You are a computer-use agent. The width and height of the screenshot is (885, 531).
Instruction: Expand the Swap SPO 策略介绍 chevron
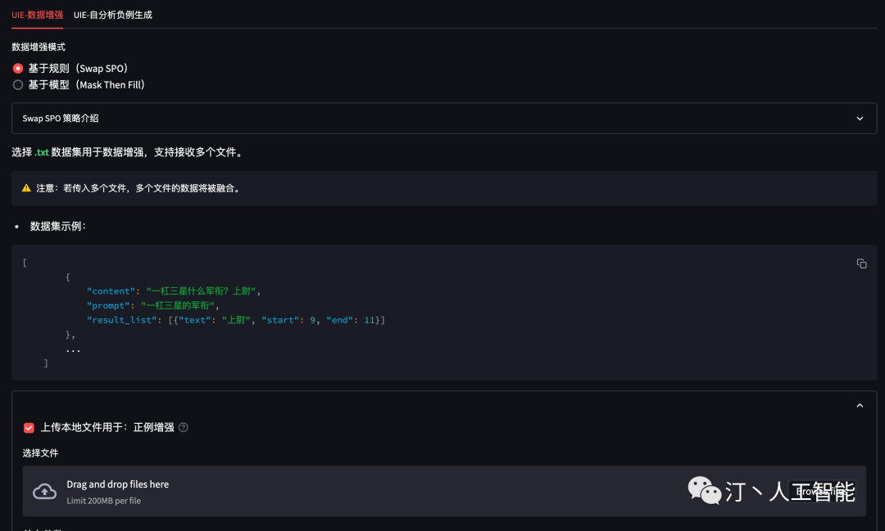[860, 119]
